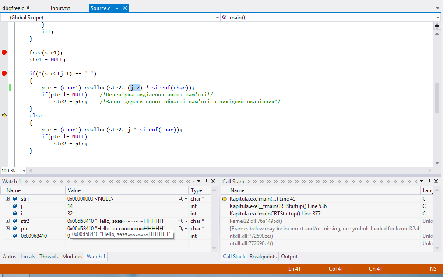Screen dimensions: 443x278
Task: Click editor horizontal scroll right arrow
Action: click(x=429, y=171)
